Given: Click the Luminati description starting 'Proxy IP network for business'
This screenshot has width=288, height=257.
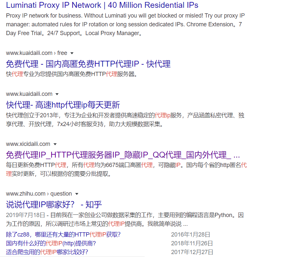Looking at the screenshot, I should click(125, 24).
